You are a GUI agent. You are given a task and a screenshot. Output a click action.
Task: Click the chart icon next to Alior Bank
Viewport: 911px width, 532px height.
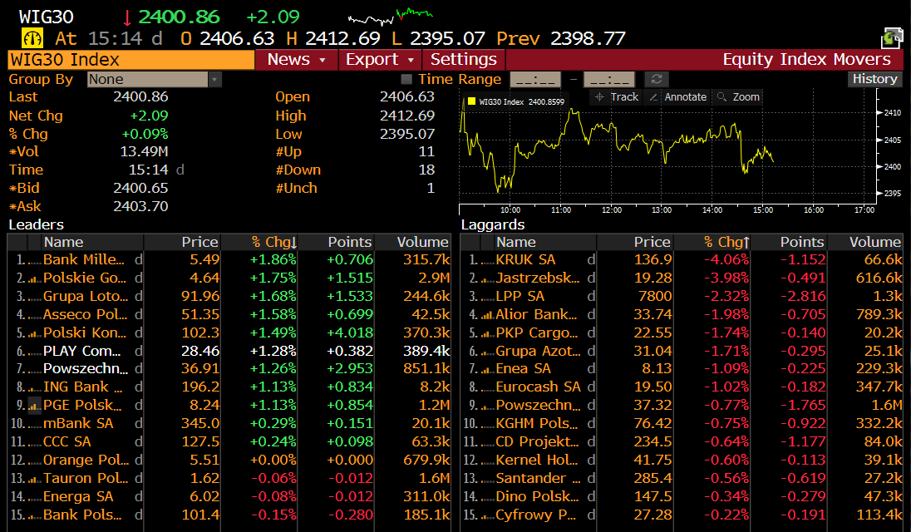coord(485,314)
